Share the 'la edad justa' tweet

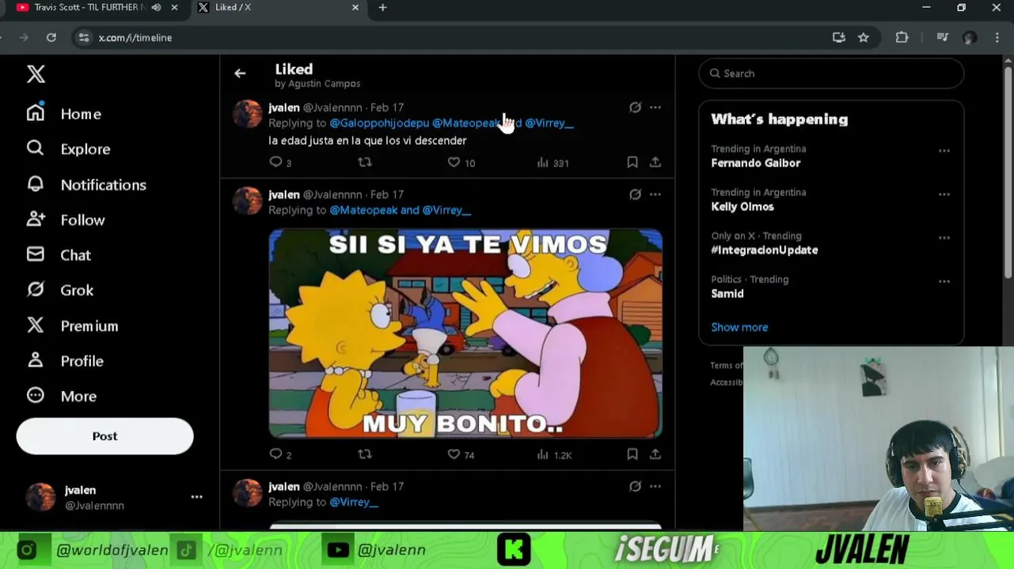tap(655, 162)
